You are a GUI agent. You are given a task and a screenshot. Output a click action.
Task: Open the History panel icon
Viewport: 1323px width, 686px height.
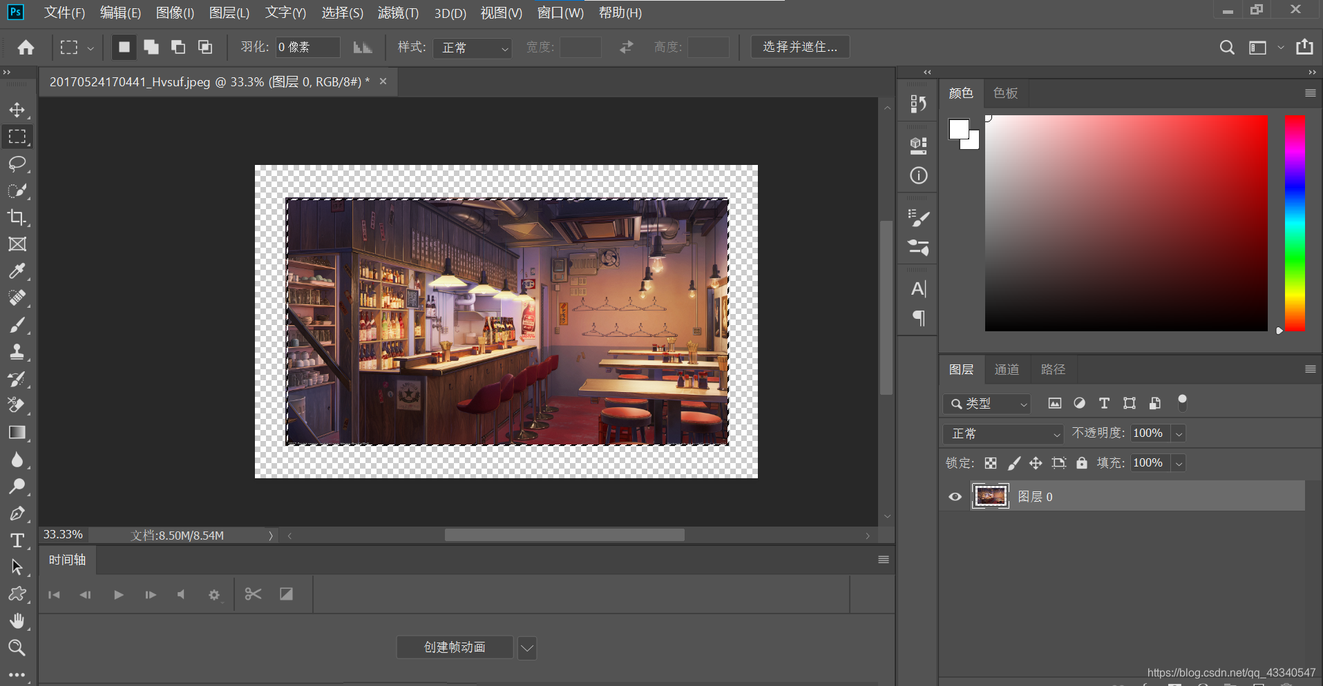point(918,104)
